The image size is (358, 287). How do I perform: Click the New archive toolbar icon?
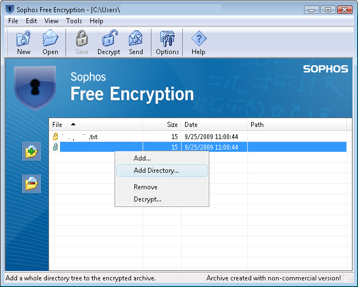[x=24, y=39]
